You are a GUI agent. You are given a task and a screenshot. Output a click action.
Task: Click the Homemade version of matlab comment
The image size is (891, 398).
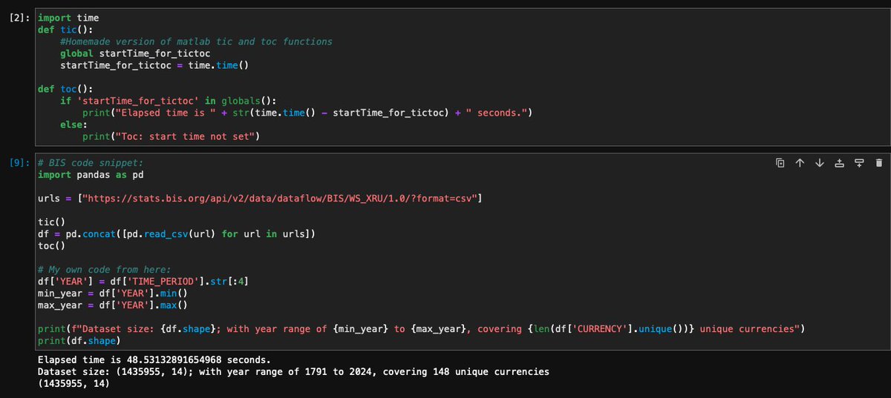[196, 42]
